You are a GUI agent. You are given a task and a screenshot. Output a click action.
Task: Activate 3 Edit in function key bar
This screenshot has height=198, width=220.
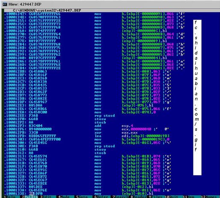[47, 197]
